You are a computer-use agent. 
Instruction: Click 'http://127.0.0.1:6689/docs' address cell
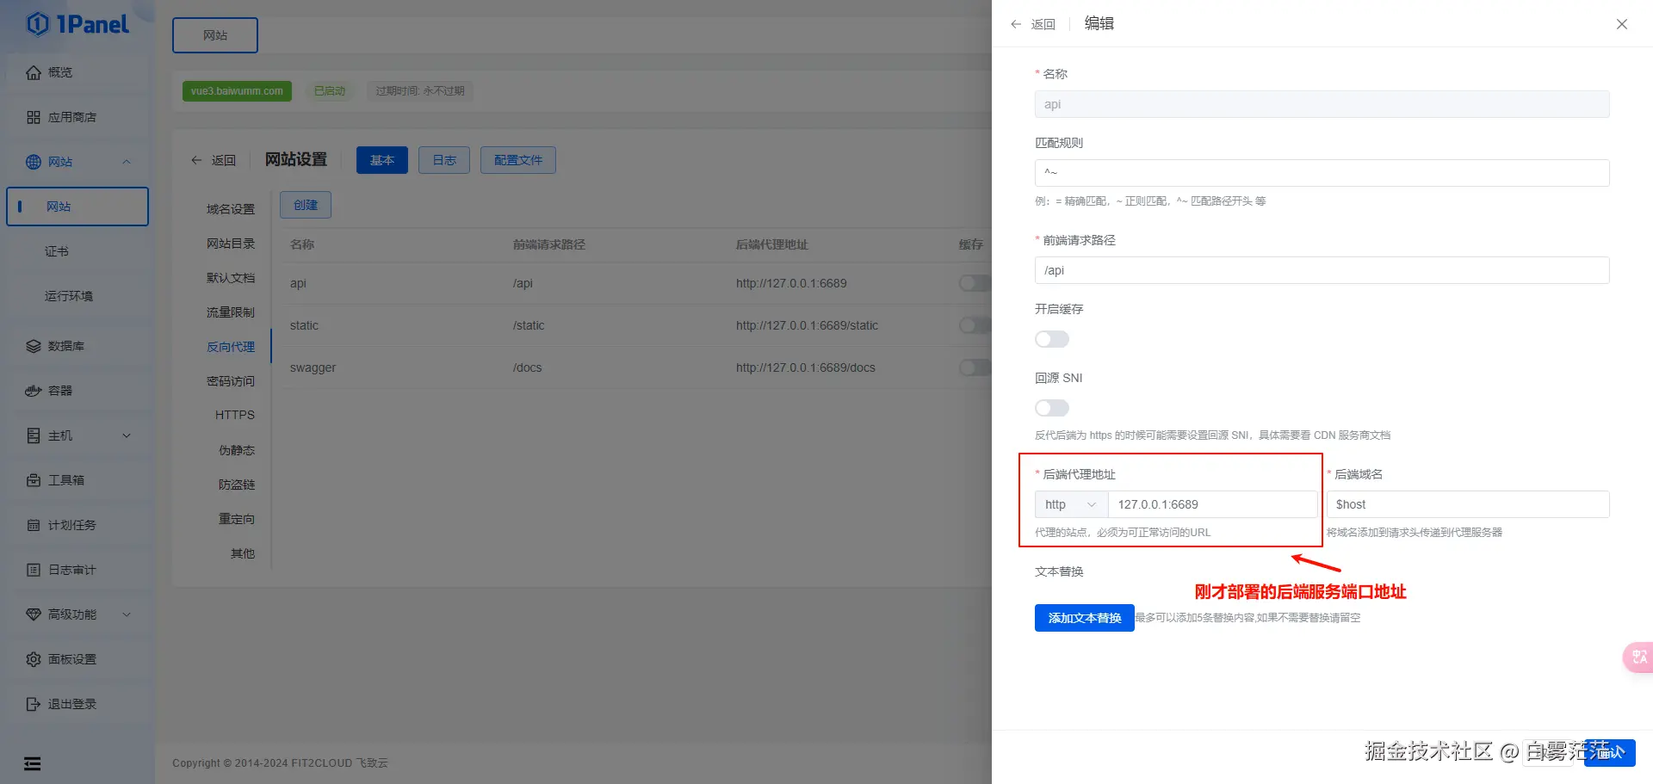[805, 367]
